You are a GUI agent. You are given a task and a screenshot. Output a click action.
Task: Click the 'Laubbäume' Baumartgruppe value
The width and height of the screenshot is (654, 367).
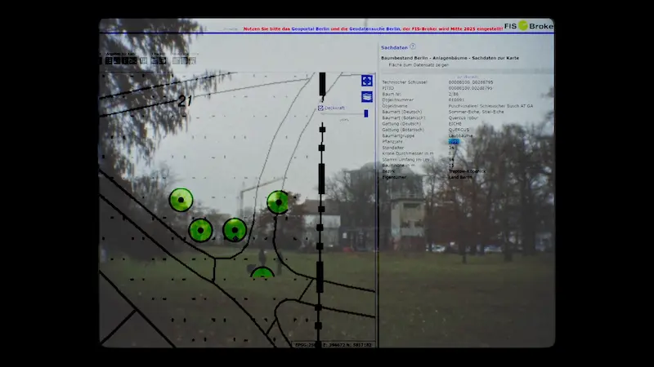click(x=460, y=135)
